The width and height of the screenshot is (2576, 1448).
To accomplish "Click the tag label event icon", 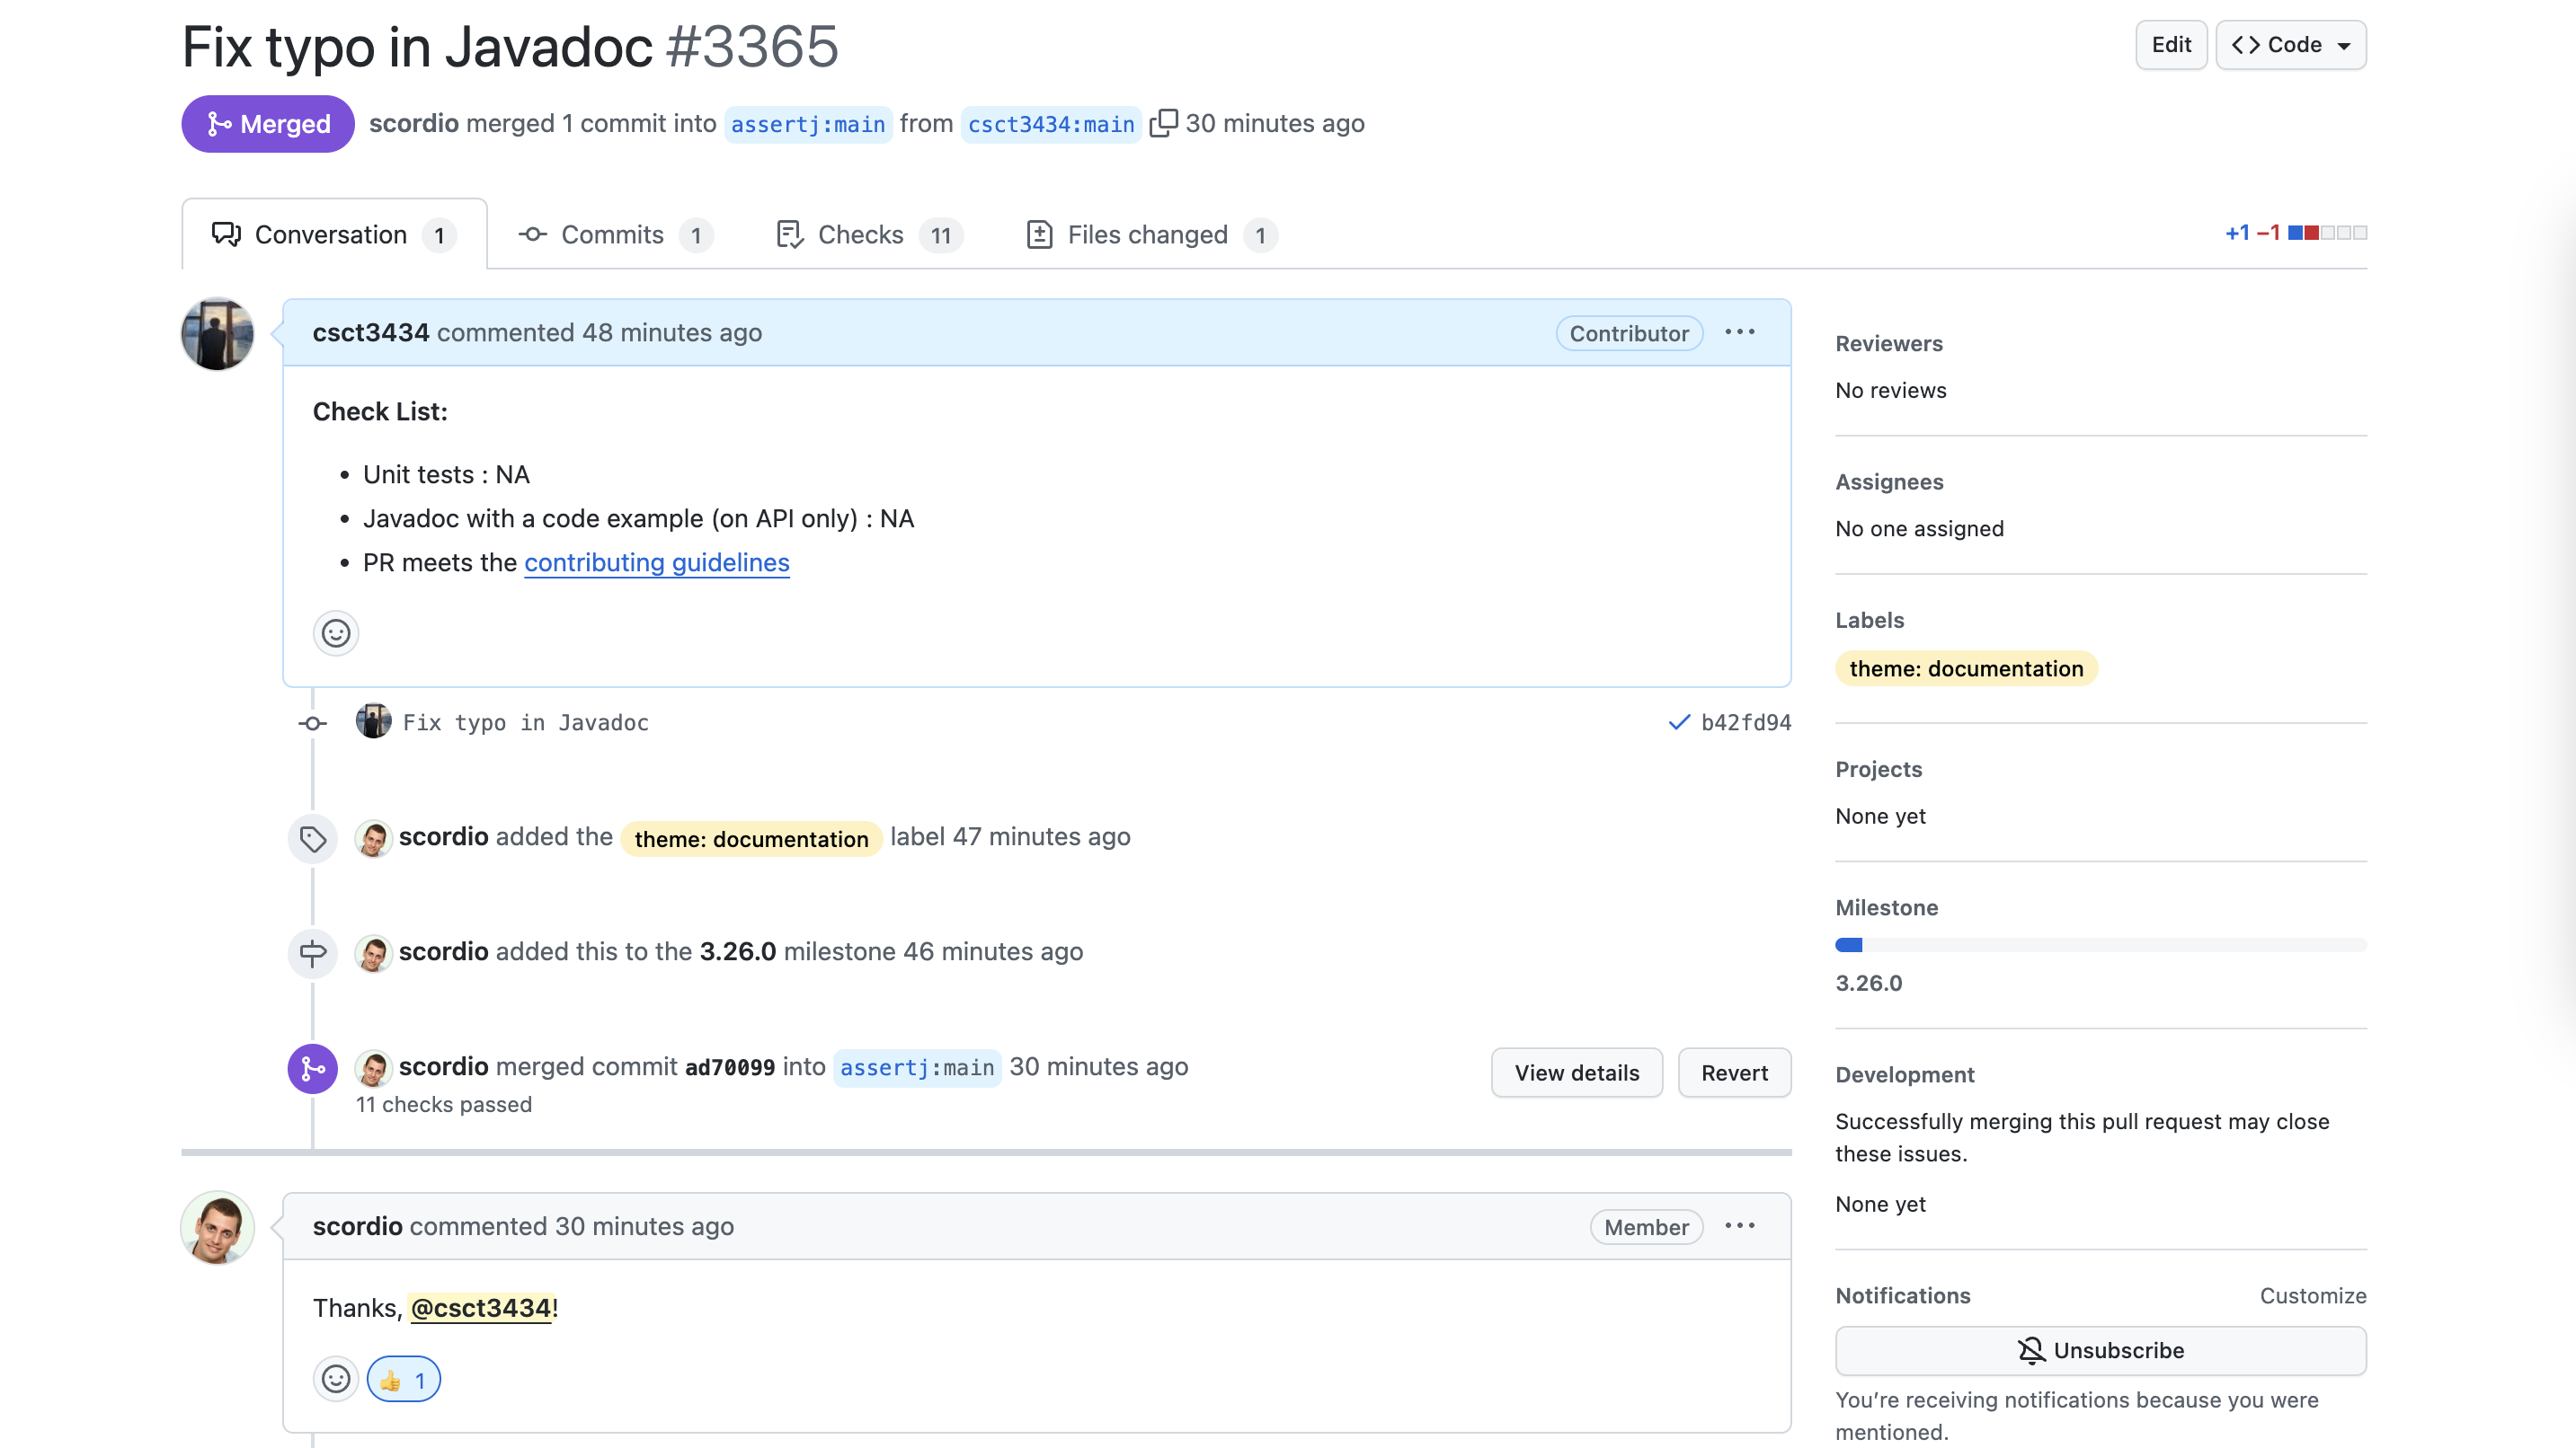I will click(x=313, y=838).
